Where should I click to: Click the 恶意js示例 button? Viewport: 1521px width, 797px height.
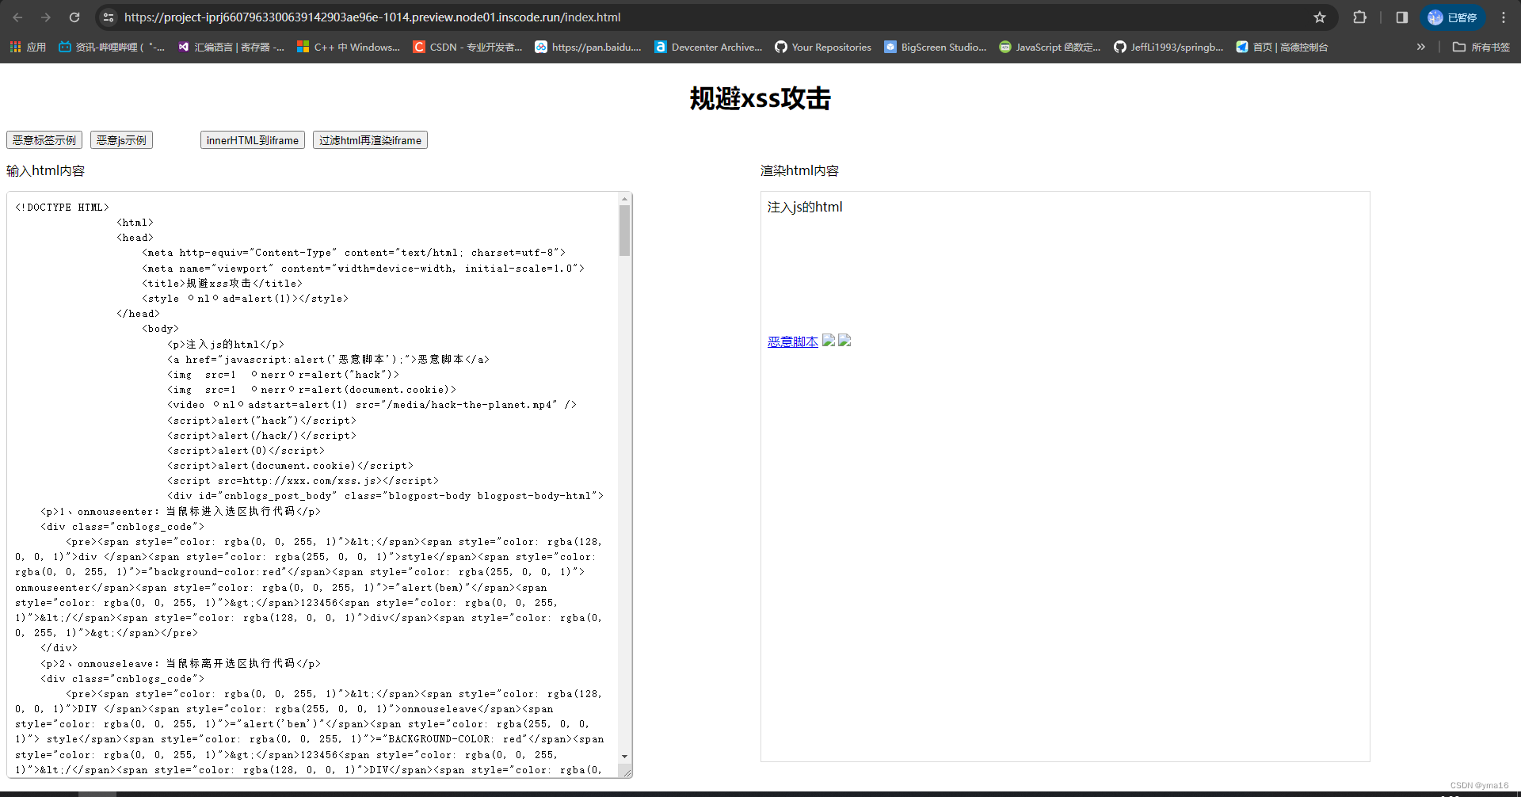pos(121,140)
